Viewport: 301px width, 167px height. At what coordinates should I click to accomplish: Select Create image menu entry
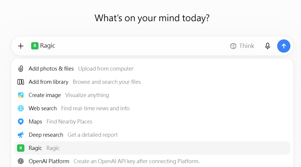coord(152,95)
